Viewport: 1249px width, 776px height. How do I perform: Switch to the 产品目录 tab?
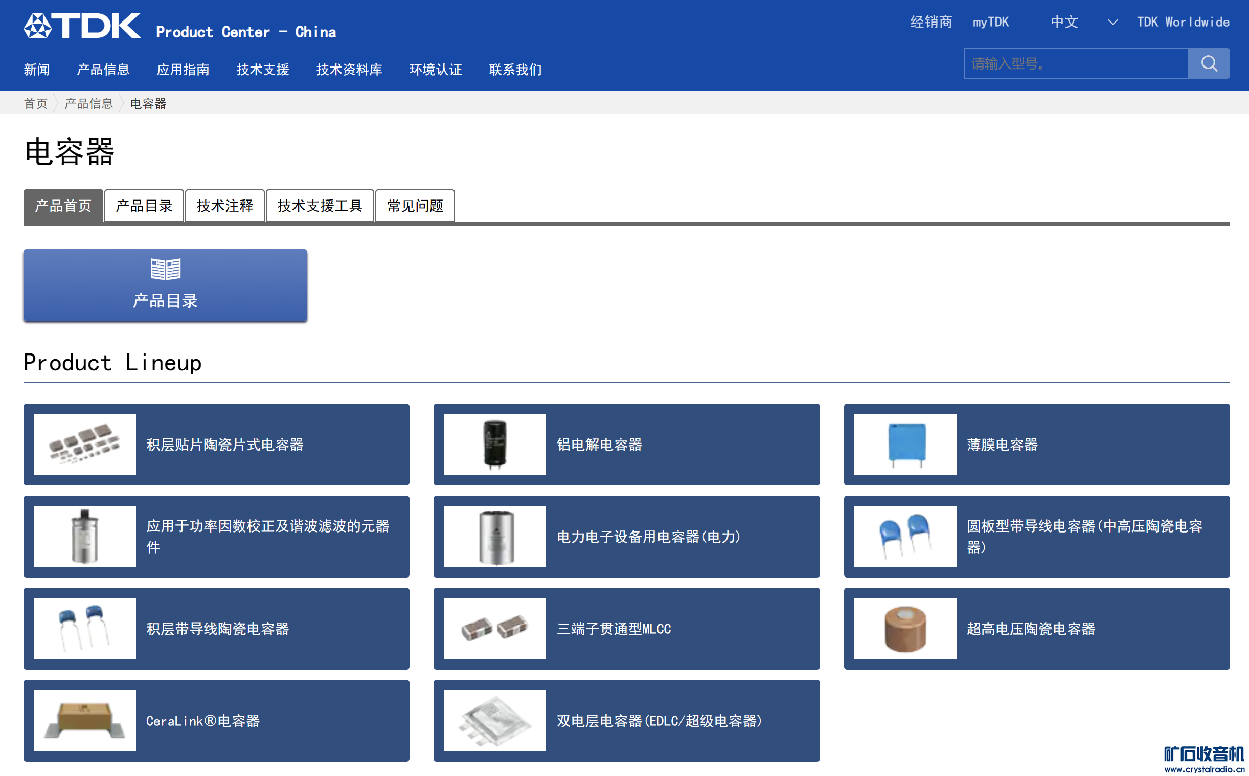click(x=144, y=206)
